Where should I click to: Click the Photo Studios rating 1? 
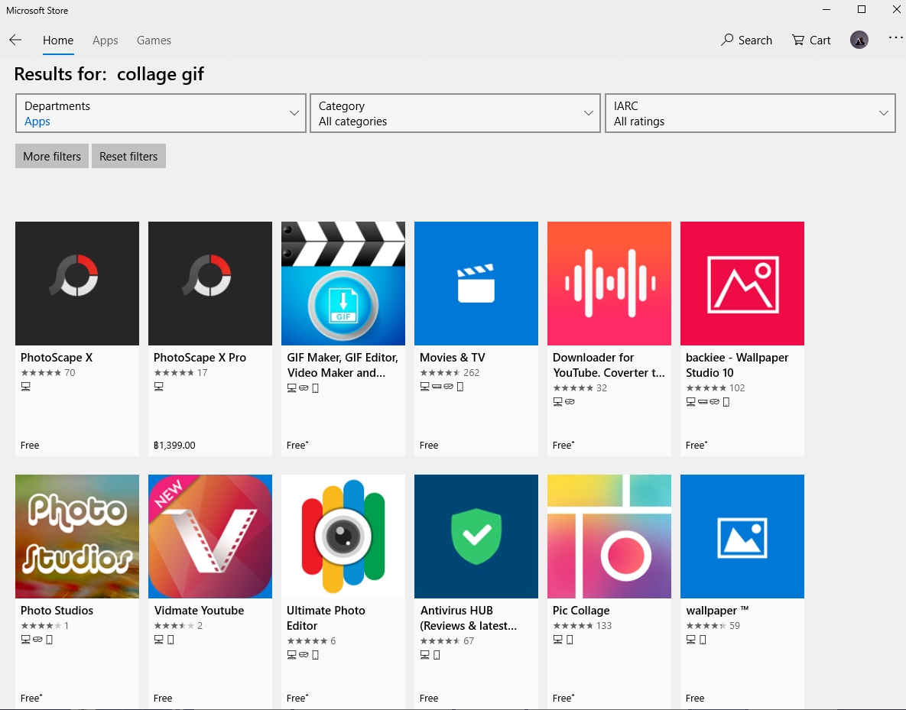point(44,626)
